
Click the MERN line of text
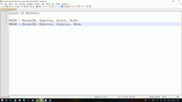44,20
